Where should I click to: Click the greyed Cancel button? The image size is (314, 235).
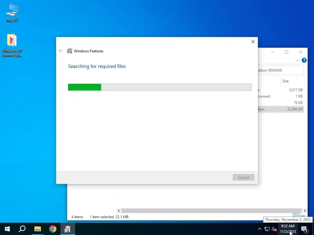point(243,177)
